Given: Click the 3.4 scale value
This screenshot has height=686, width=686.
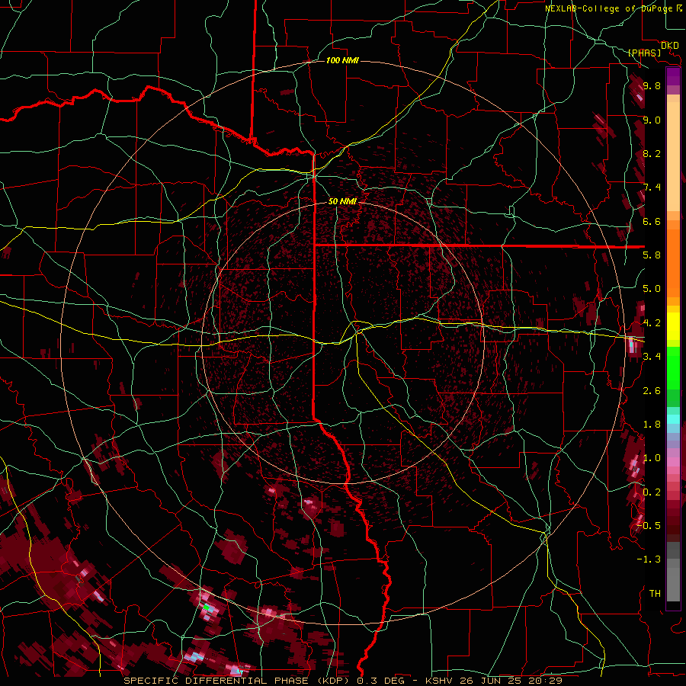Looking at the screenshot, I should click(x=652, y=357).
